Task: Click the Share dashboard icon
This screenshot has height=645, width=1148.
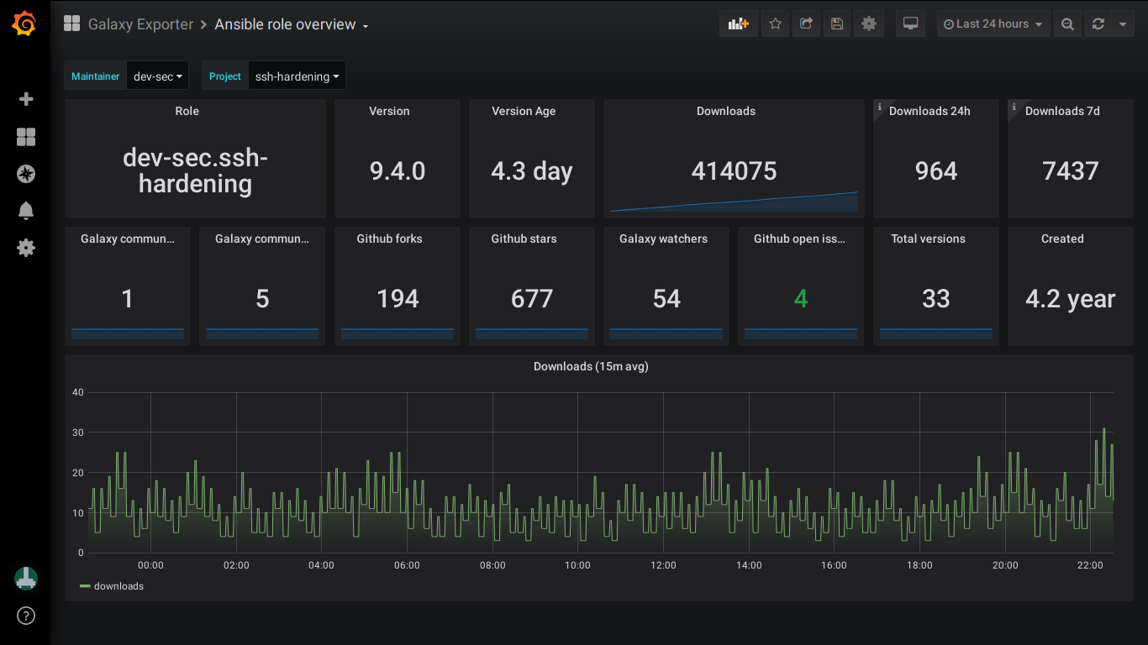Action: 806,24
